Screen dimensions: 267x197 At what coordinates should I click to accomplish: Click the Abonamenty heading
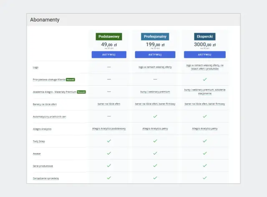[x=45, y=20]
